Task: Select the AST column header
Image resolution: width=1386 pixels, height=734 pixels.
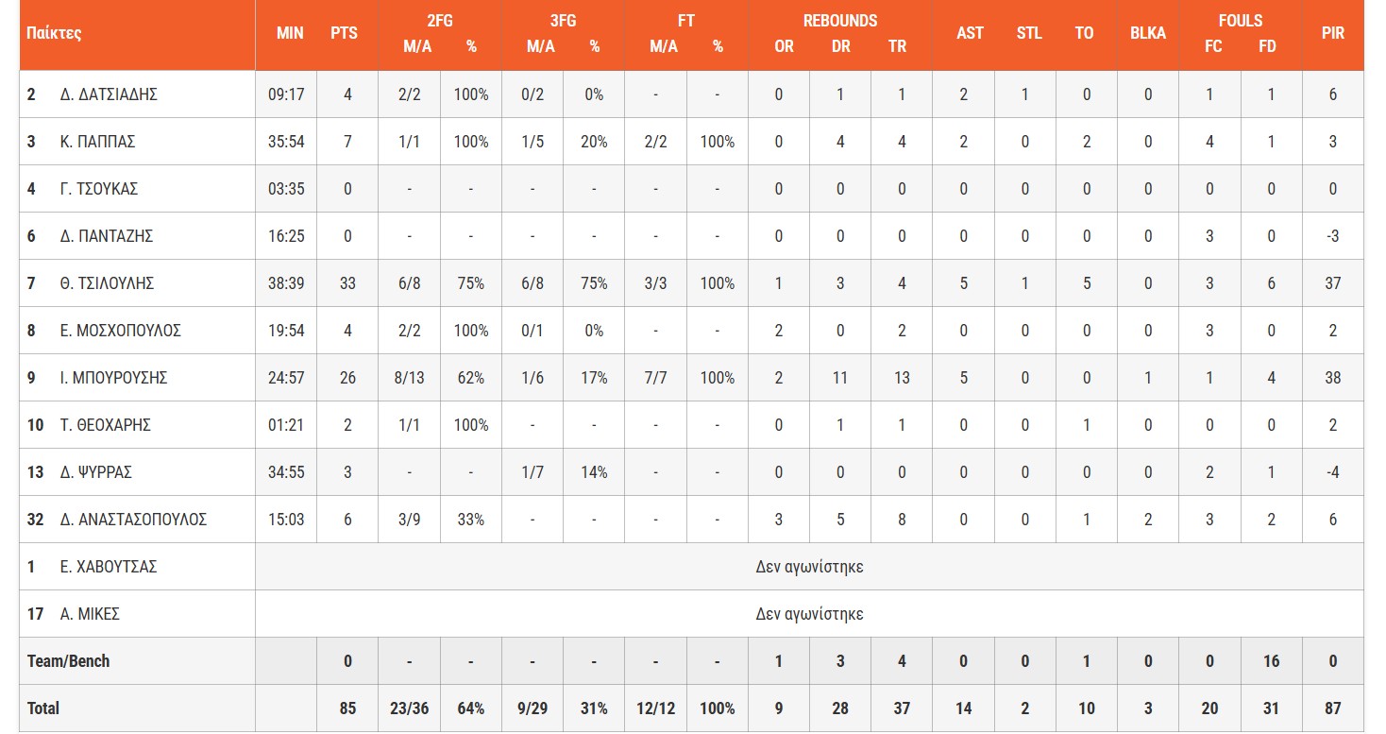Action: tap(970, 33)
